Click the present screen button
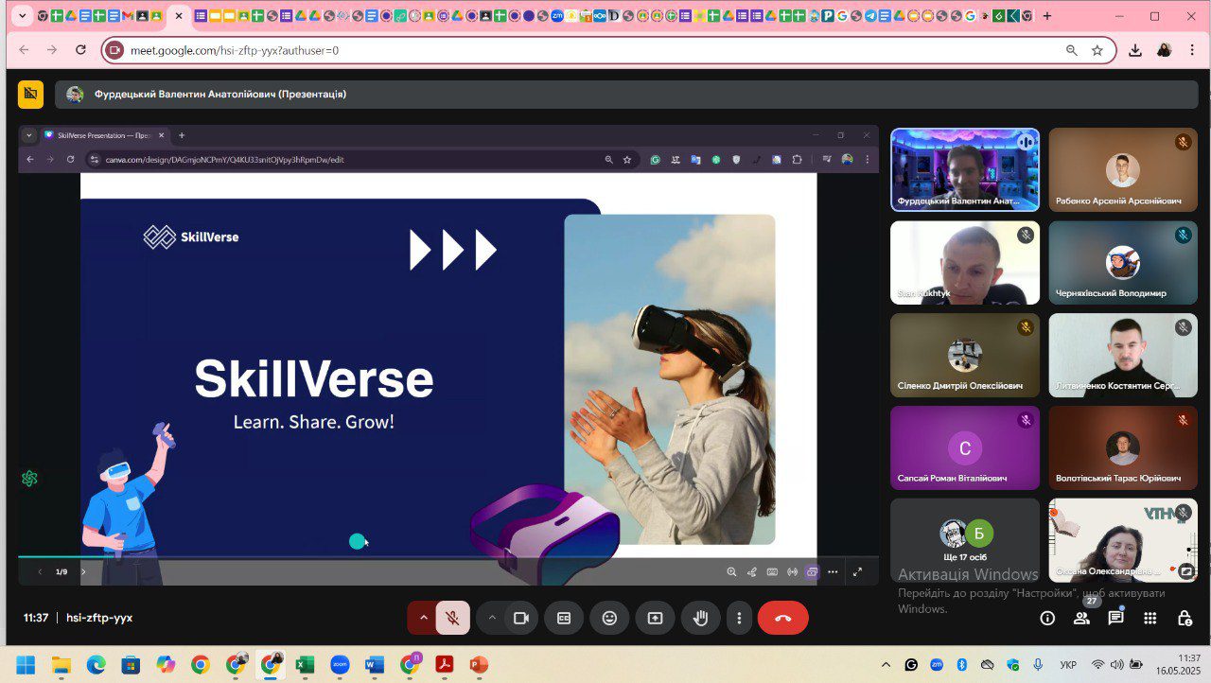 [x=655, y=618]
